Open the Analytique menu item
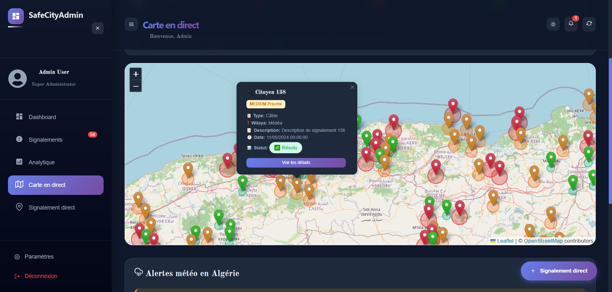 56,162
